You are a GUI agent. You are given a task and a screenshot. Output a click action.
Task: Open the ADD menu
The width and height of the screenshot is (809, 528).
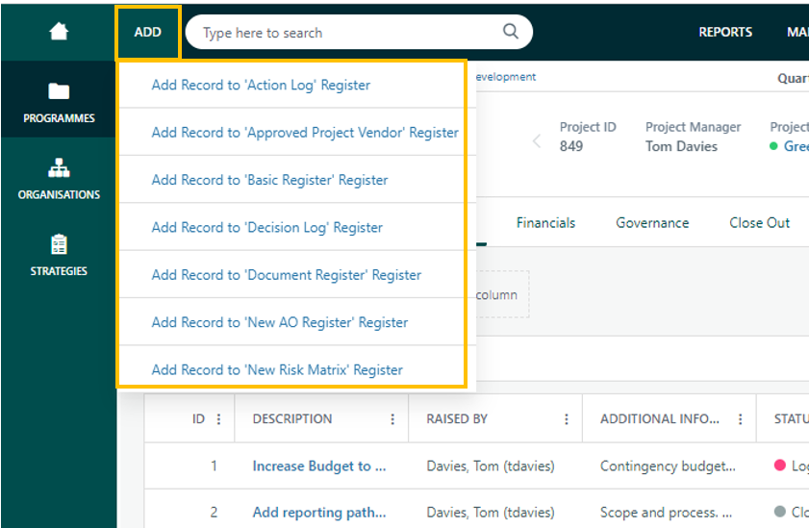148,32
